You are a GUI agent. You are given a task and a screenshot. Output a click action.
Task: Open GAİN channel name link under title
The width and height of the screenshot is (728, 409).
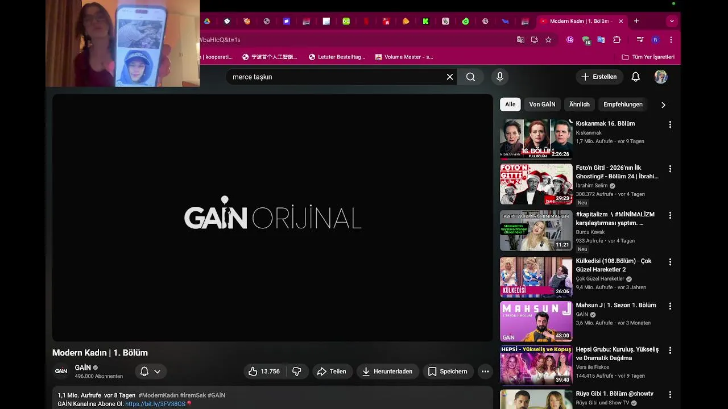coord(83,368)
